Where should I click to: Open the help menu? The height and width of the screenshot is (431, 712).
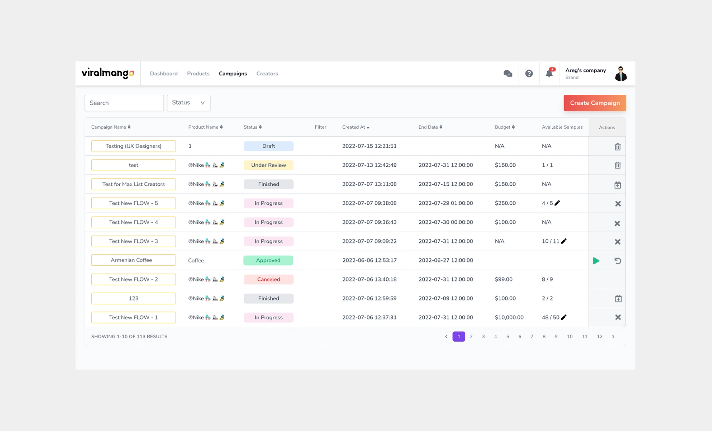pos(529,73)
